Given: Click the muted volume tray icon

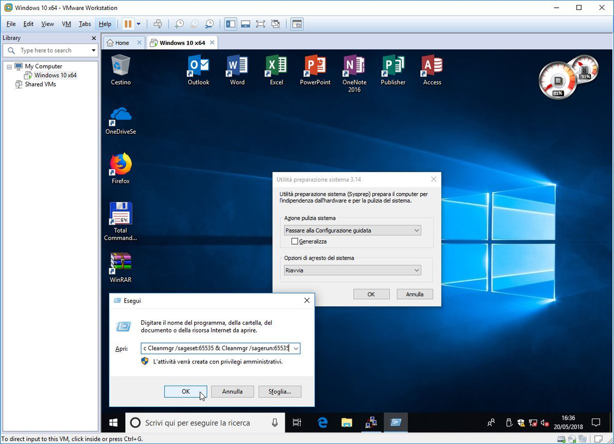Looking at the screenshot, I should tap(545, 422).
